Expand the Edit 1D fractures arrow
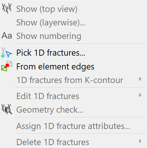This screenshot has height=148, width=147. 140,95
